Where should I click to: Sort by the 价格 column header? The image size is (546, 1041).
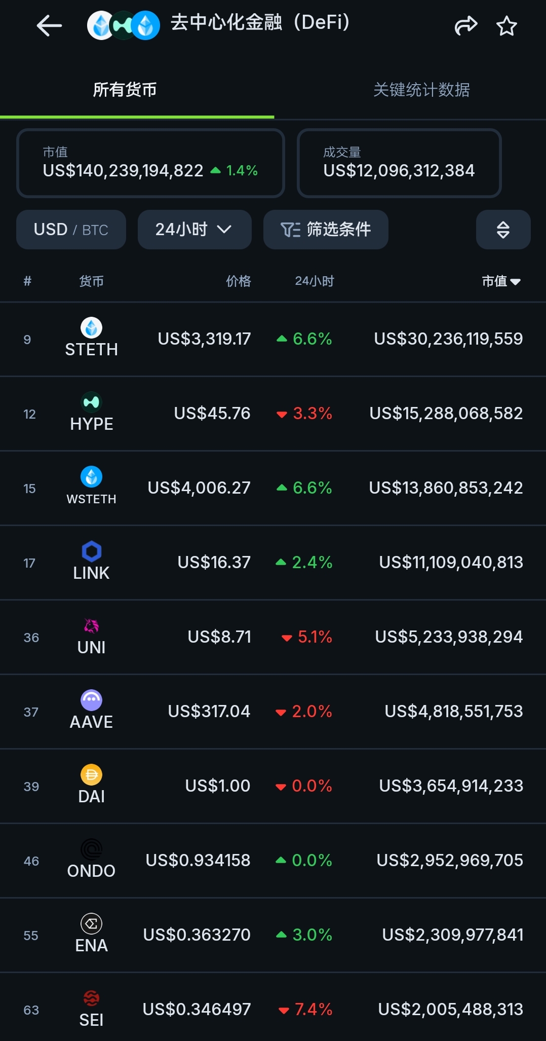pos(239,281)
